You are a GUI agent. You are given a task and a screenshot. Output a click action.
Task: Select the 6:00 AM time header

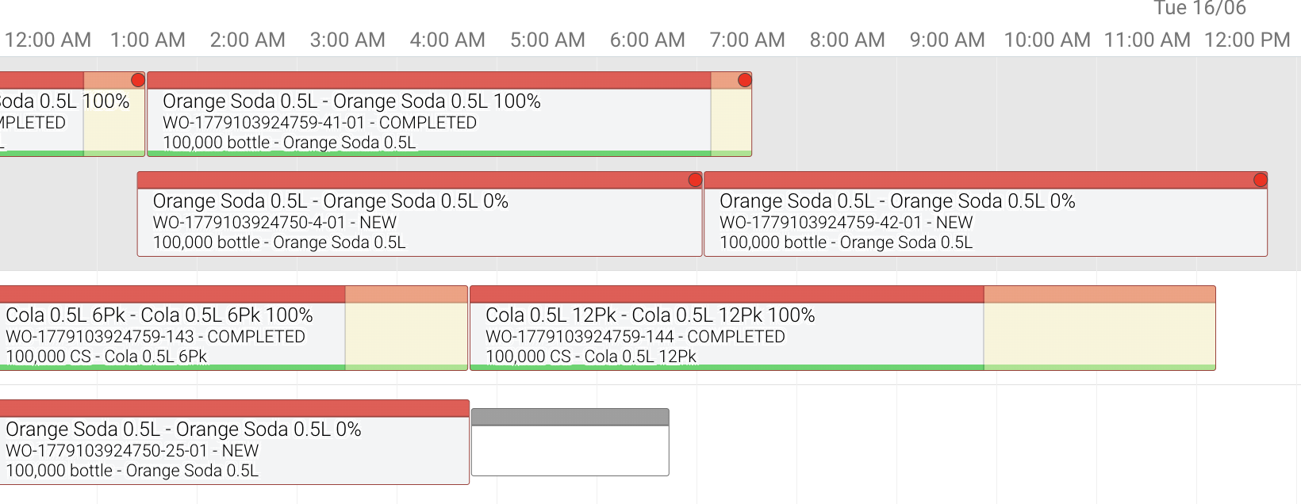tap(647, 40)
